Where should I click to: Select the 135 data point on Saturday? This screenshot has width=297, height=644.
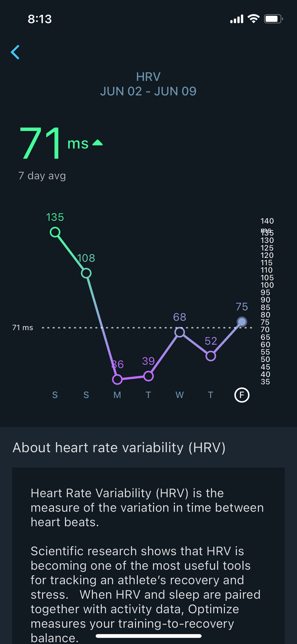[55, 232]
